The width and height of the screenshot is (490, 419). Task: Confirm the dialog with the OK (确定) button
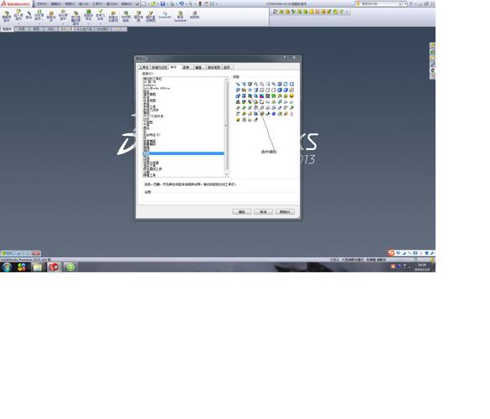point(242,212)
